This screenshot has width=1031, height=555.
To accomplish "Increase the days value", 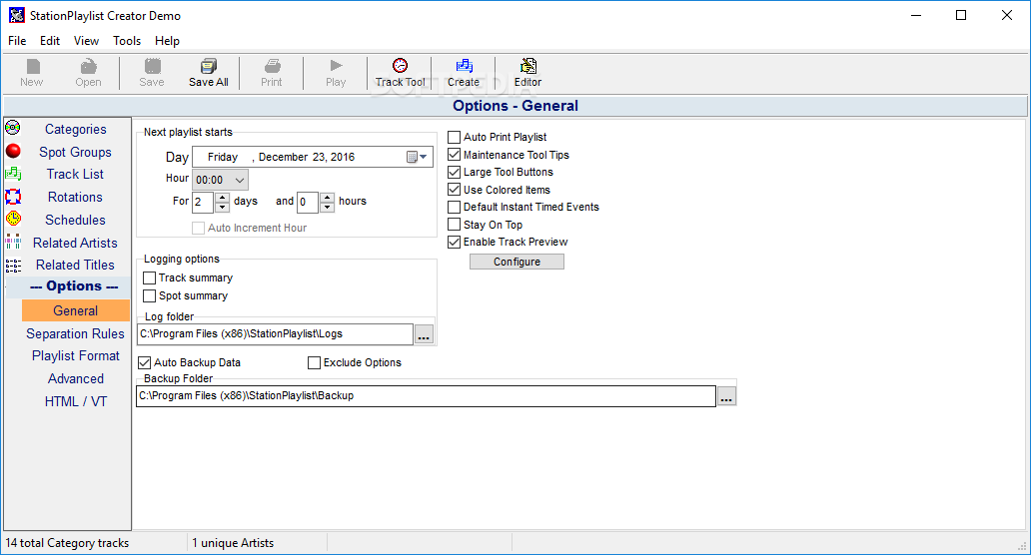I will [222, 197].
